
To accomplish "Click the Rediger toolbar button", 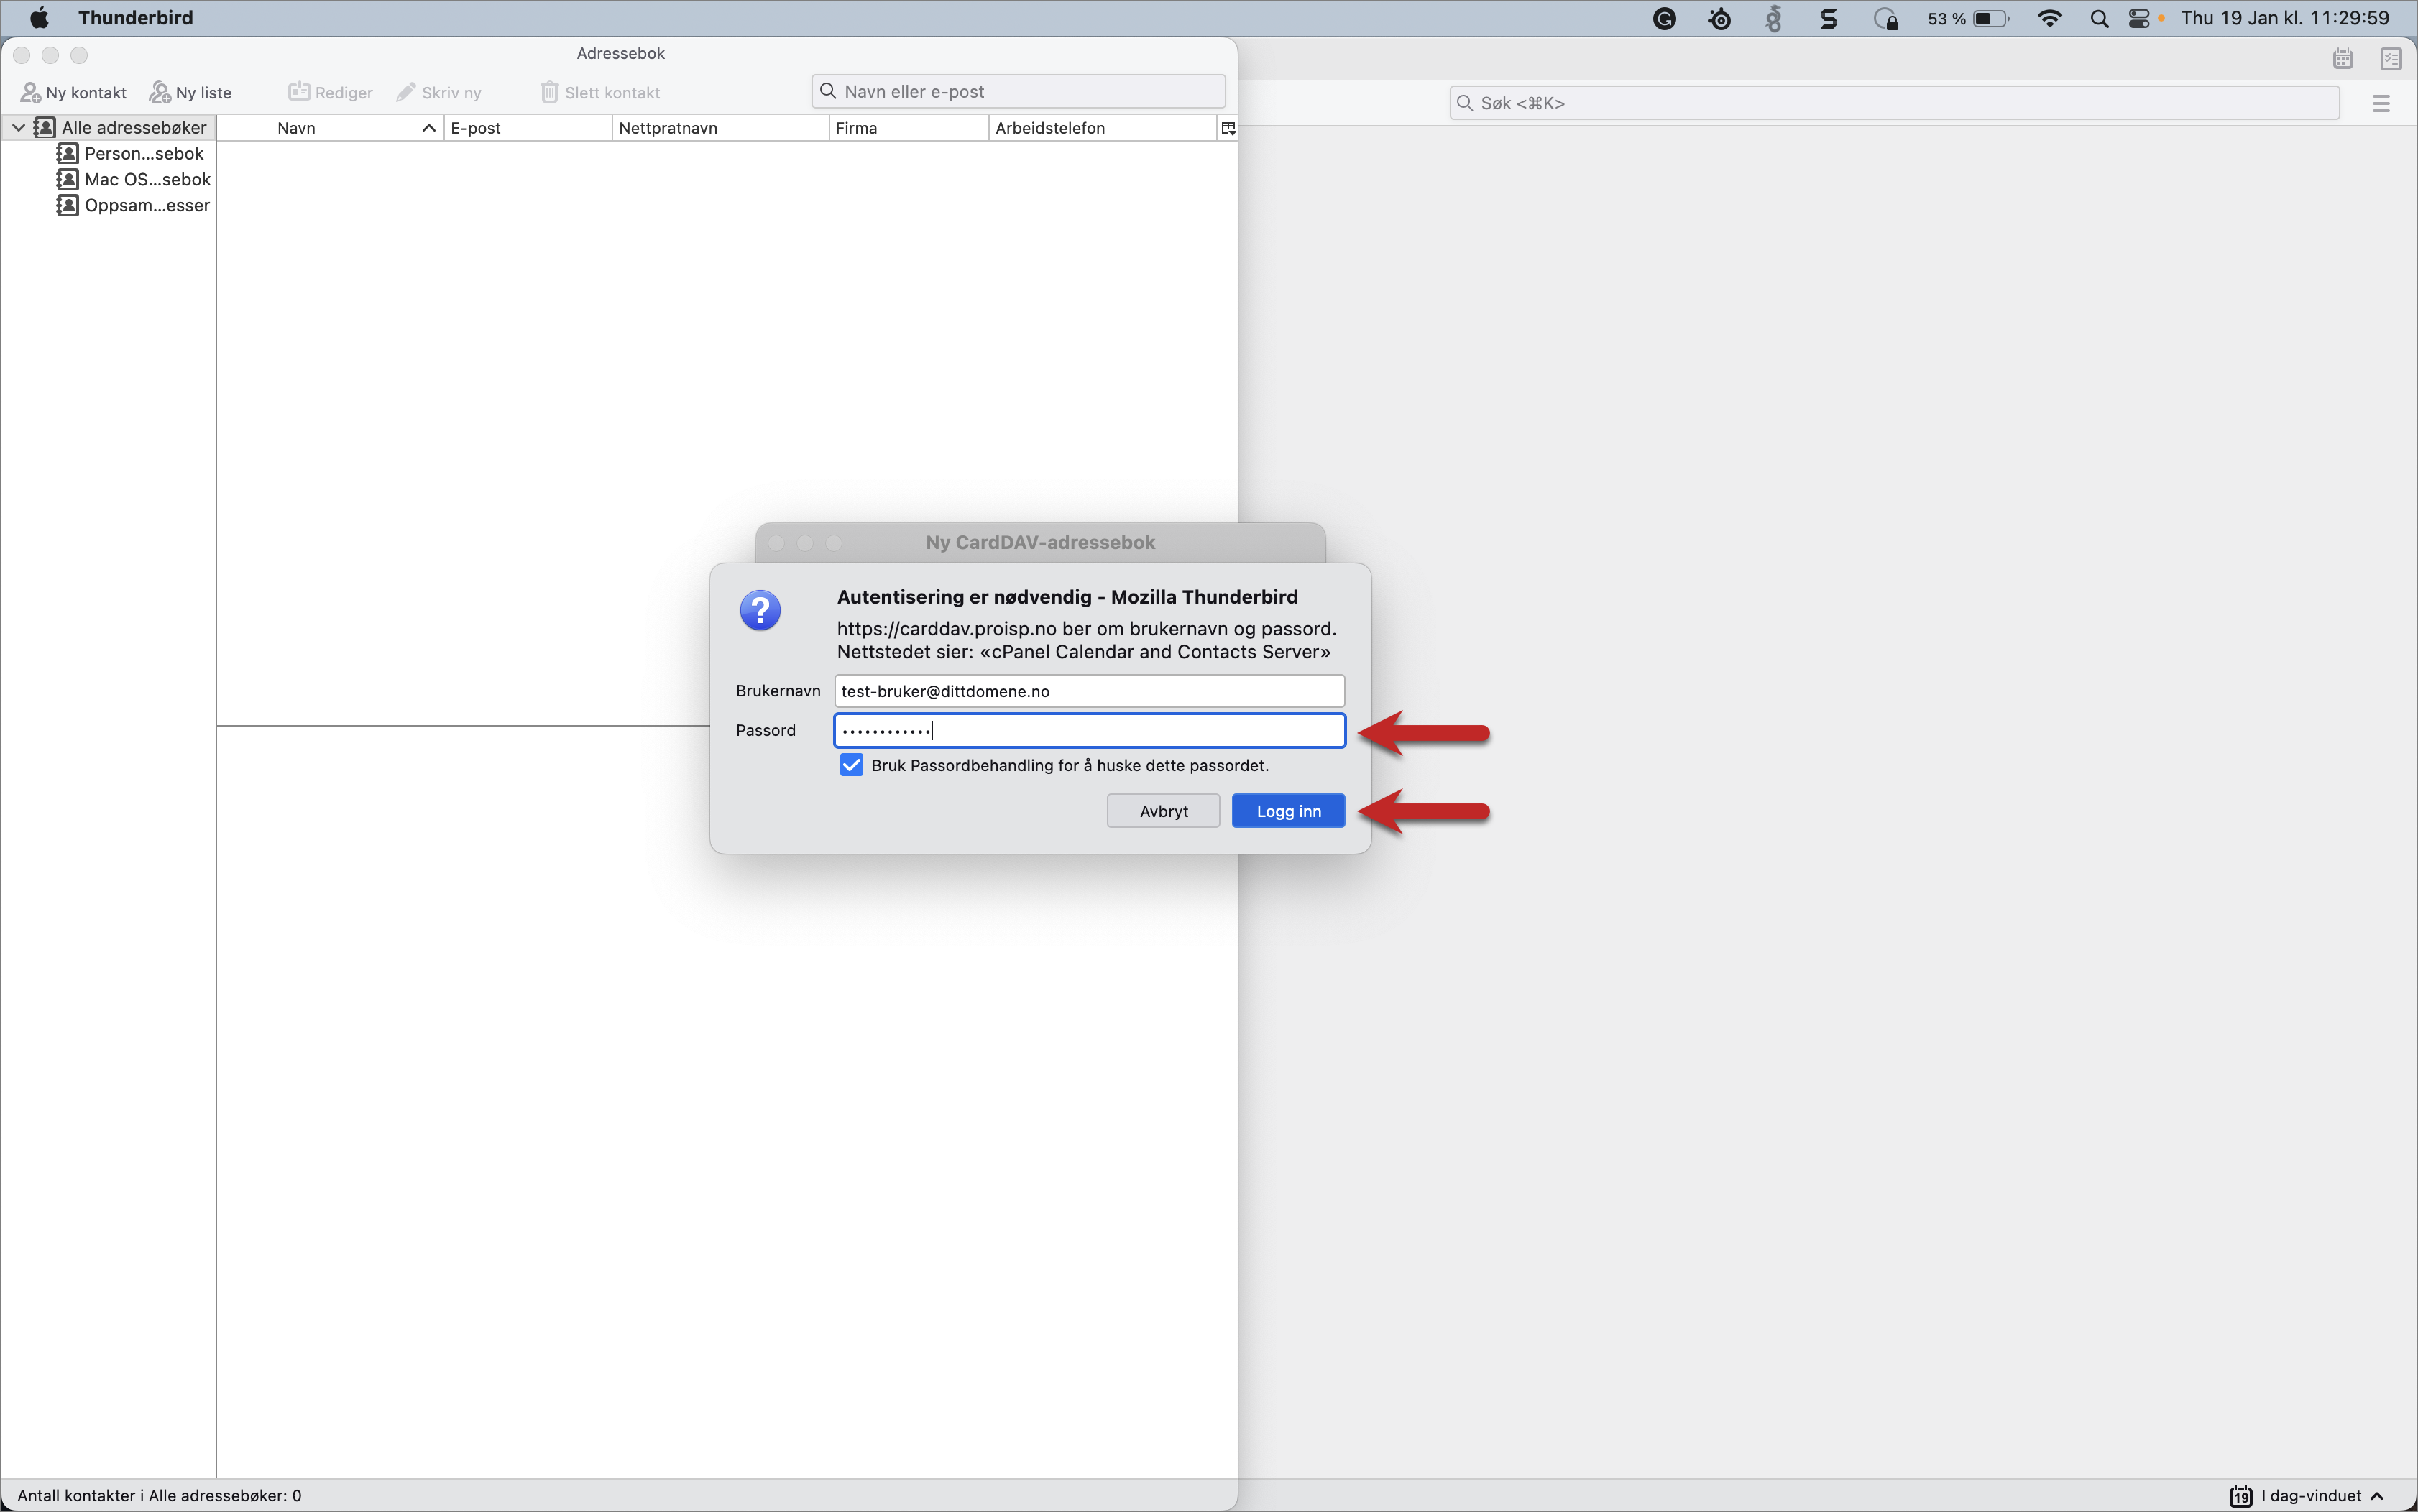I will (330, 92).
